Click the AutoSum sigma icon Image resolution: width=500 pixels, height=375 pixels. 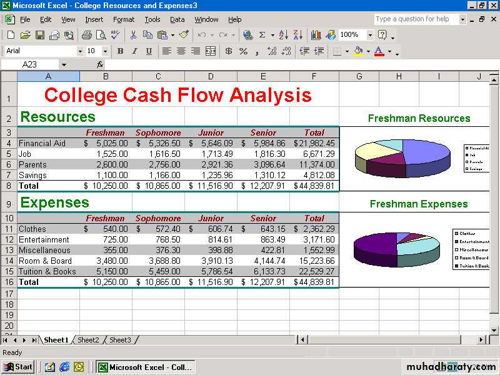click(262, 35)
